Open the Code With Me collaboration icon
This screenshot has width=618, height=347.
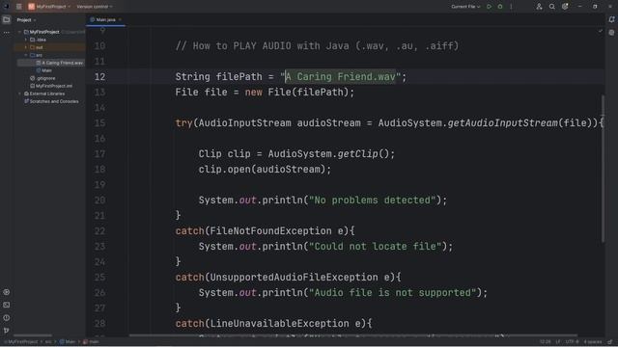point(539,7)
